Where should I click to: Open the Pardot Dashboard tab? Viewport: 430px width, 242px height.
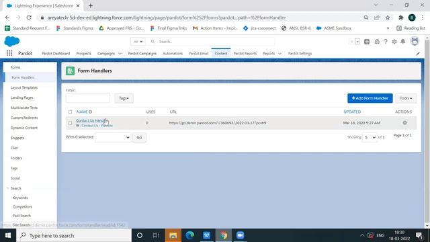(56, 54)
